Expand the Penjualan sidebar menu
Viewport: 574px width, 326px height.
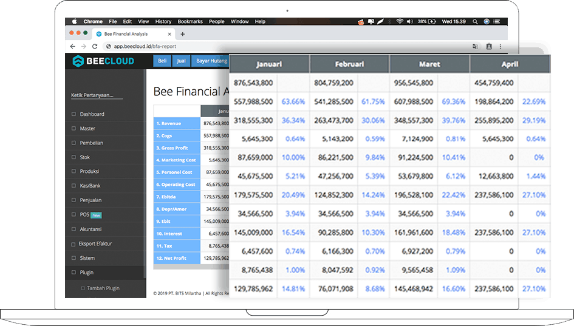[x=91, y=200]
